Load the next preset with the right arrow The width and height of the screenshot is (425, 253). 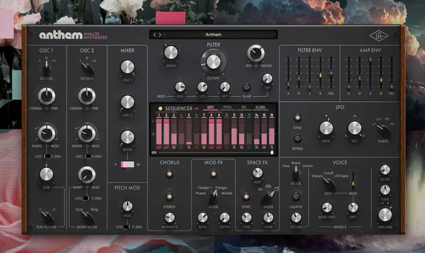click(x=160, y=35)
